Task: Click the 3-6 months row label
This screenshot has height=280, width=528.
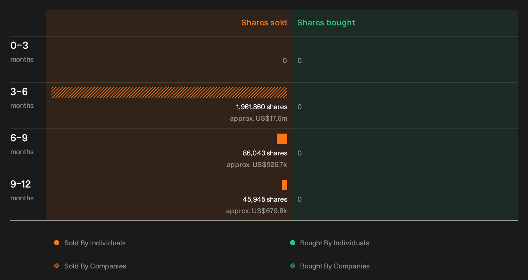Action: point(22,98)
